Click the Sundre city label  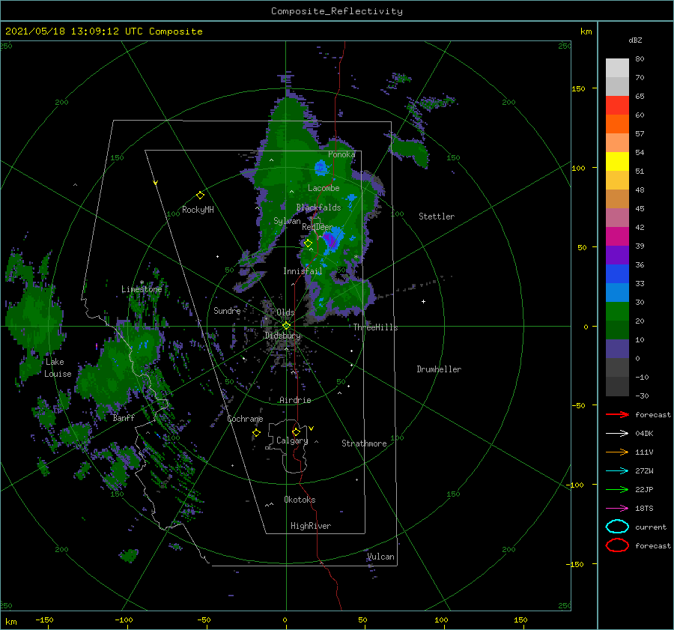pos(227,310)
